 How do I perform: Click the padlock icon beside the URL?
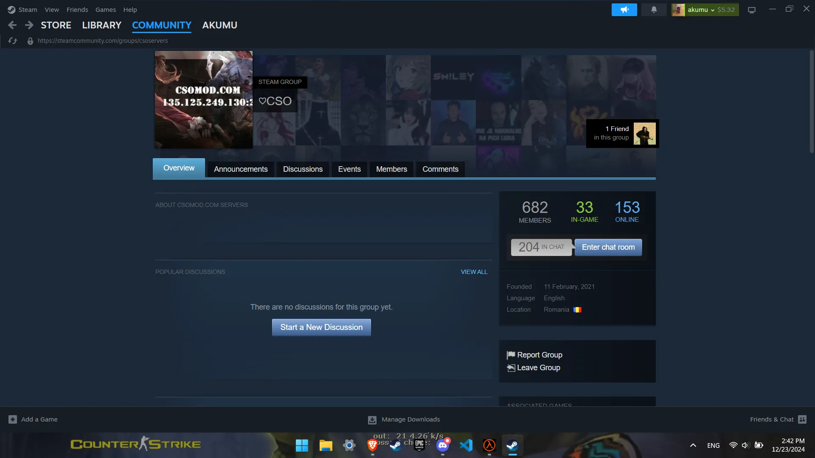coord(30,41)
